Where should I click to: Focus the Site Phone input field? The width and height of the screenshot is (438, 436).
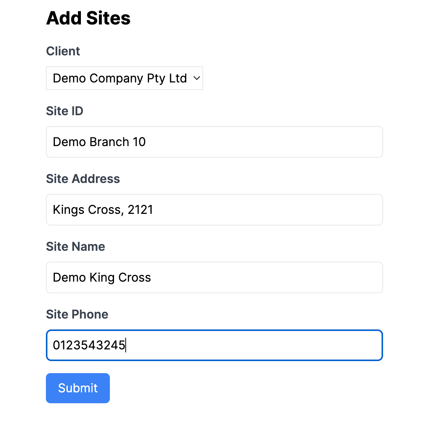tap(214, 345)
